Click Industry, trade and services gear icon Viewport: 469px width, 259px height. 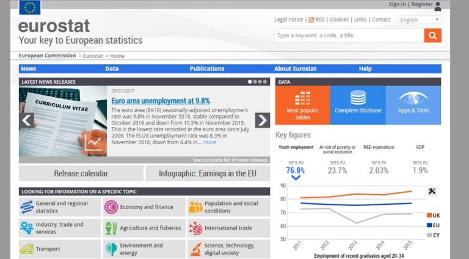[x=27, y=228]
